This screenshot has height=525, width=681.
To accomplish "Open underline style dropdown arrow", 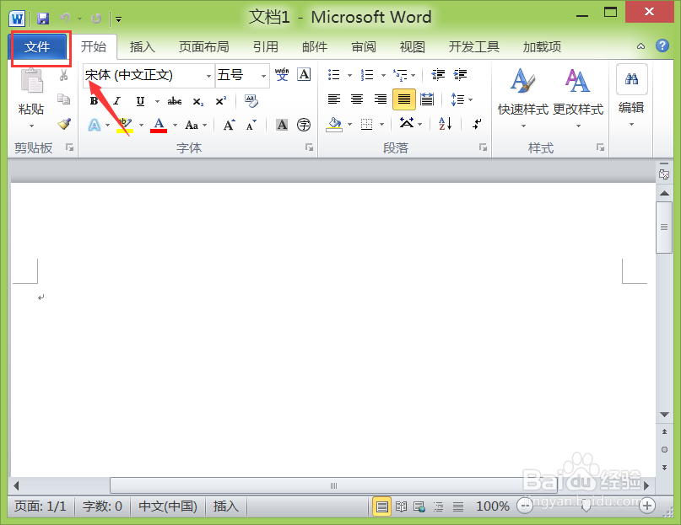I will 157,101.
